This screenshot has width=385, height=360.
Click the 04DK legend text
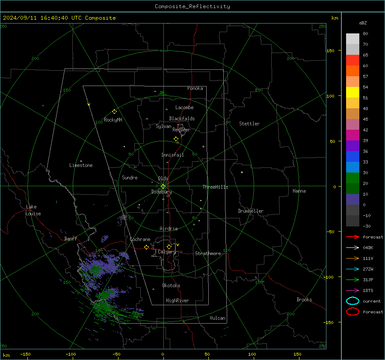coord(368,248)
